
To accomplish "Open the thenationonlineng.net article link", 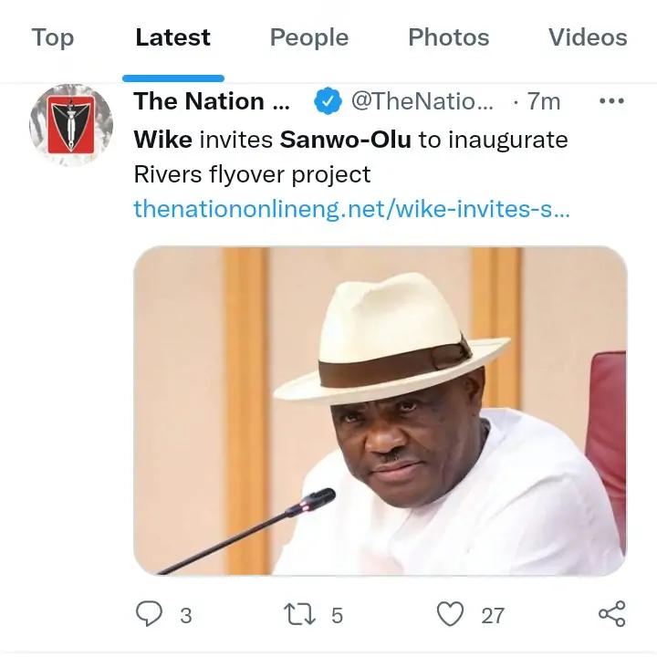I will pos(351,208).
